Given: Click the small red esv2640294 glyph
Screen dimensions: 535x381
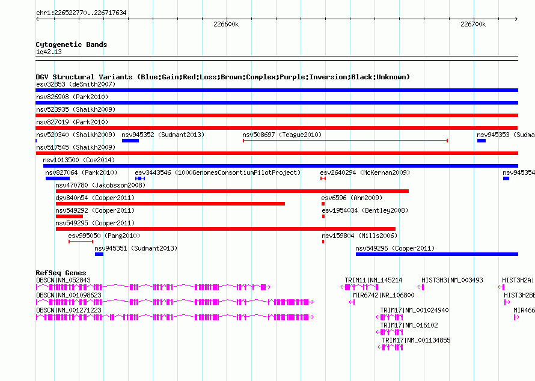Looking at the screenshot, I should (323, 178).
